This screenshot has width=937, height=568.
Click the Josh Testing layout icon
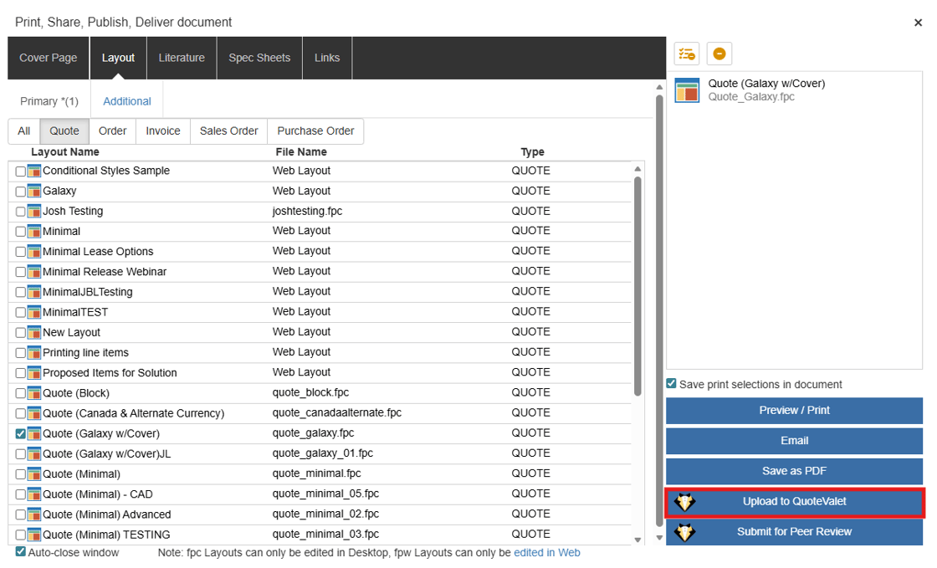pyautogui.click(x=34, y=212)
